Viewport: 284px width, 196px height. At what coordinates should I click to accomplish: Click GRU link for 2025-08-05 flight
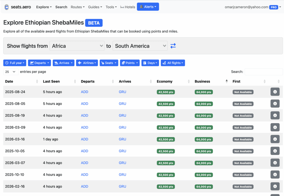pos(122,104)
